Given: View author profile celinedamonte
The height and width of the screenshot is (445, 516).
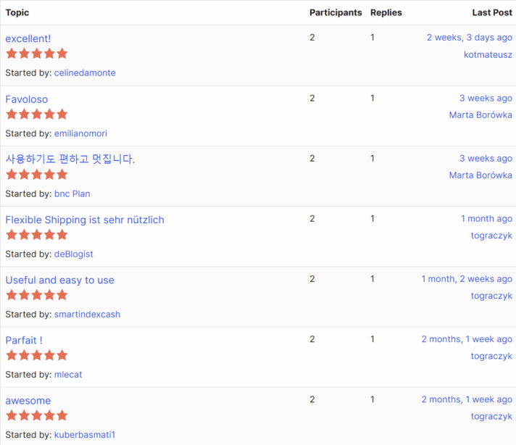Looking at the screenshot, I should pos(85,72).
